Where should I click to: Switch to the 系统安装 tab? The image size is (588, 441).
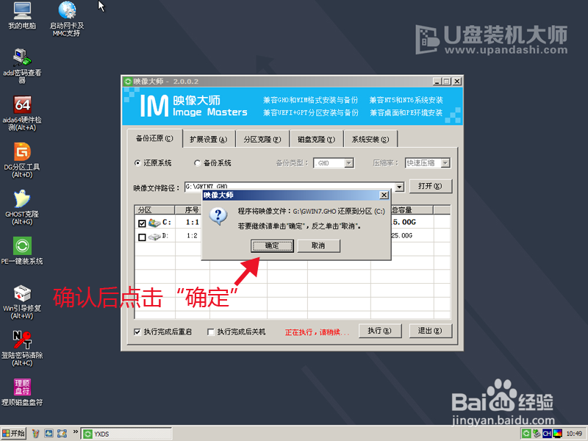(370, 140)
